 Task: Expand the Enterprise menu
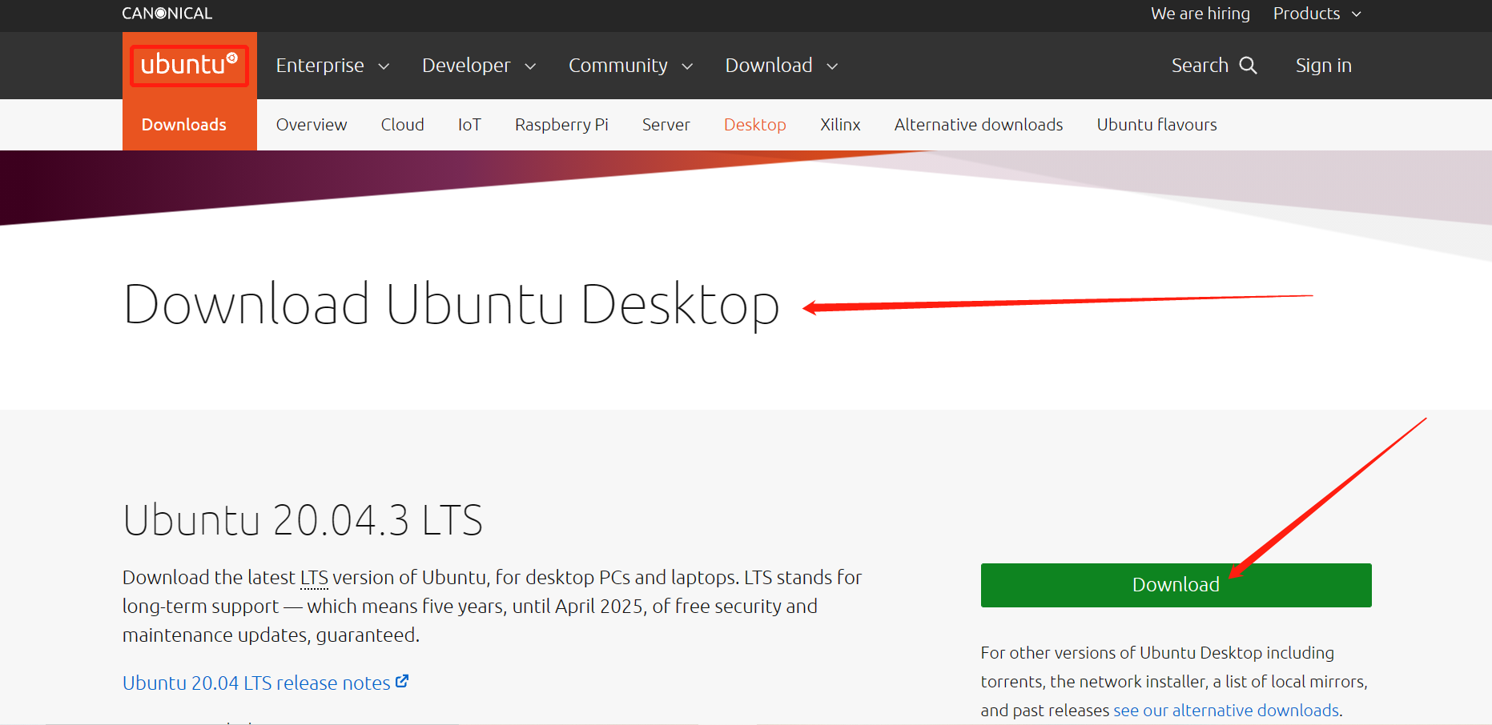click(332, 66)
